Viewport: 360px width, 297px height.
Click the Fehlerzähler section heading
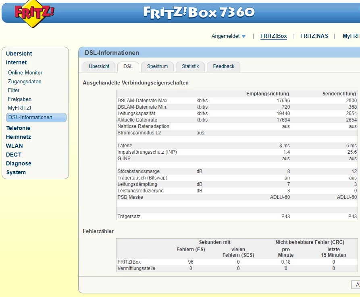coord(98,231)
